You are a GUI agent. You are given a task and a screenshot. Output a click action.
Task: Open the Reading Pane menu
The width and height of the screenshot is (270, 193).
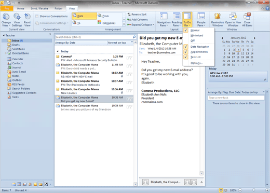tap(177, 20)
